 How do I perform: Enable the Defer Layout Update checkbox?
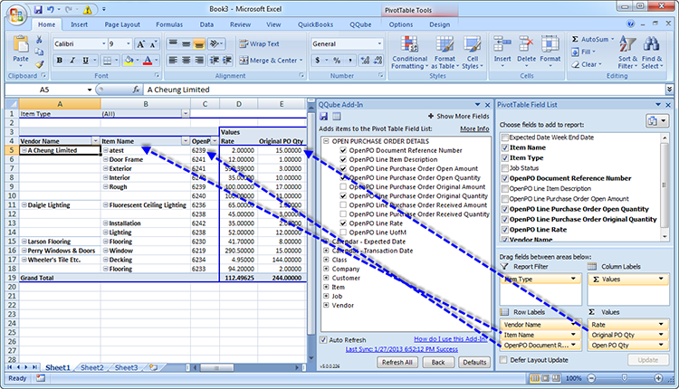click(503, 359)
